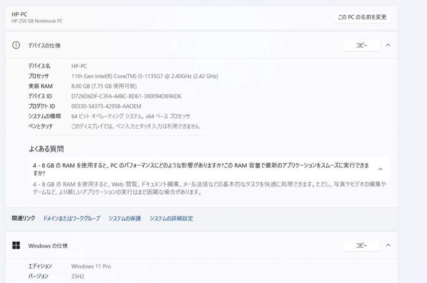Select pen and touch value text
427x283 pixels.
pyautogui.click(x=135, y=126)
